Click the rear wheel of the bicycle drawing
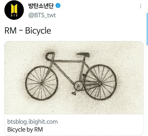 tap(100, 82)
